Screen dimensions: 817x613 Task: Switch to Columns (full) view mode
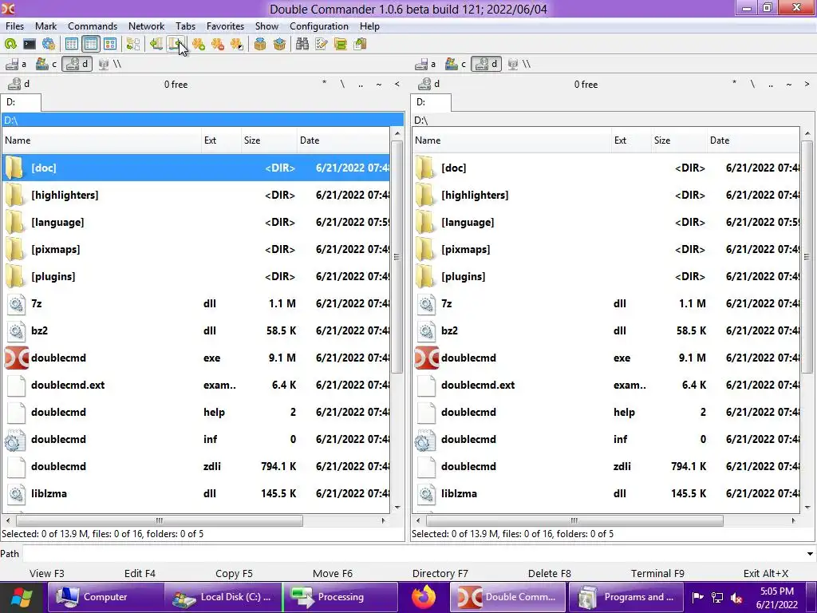[x=91, y=45]
